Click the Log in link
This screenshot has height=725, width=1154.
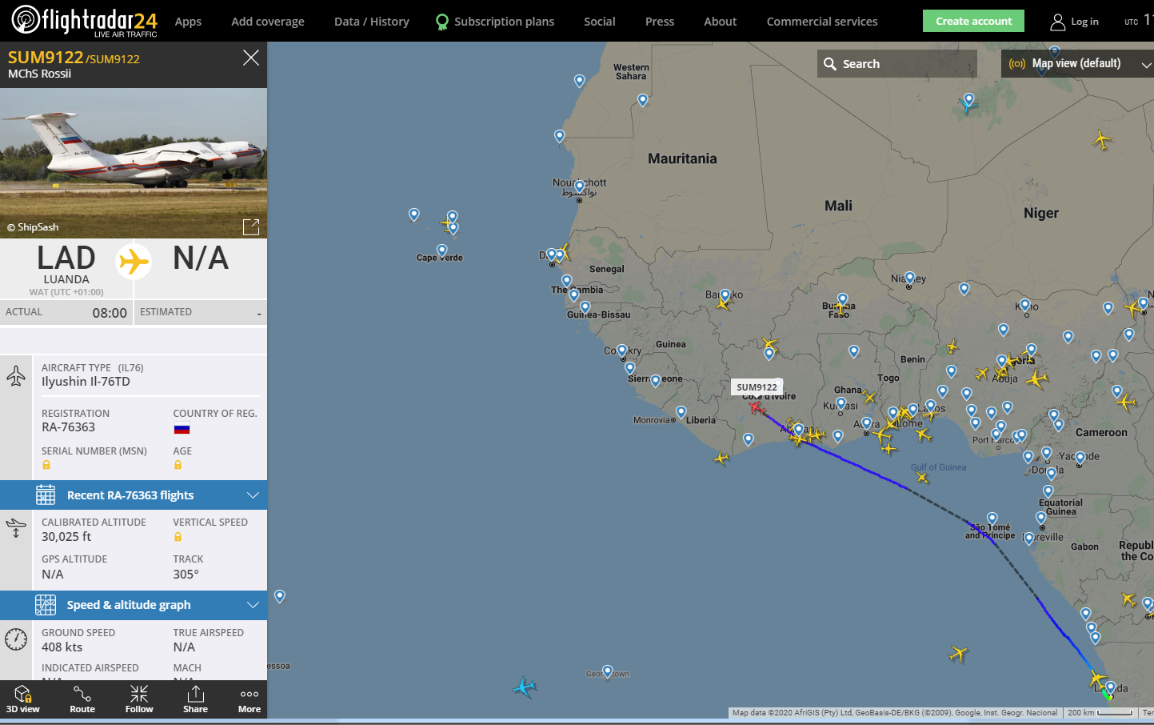[x=1084, y=22]
